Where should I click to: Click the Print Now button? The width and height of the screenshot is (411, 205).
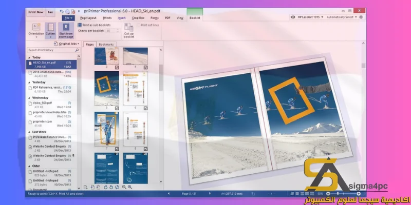(36, 12)
